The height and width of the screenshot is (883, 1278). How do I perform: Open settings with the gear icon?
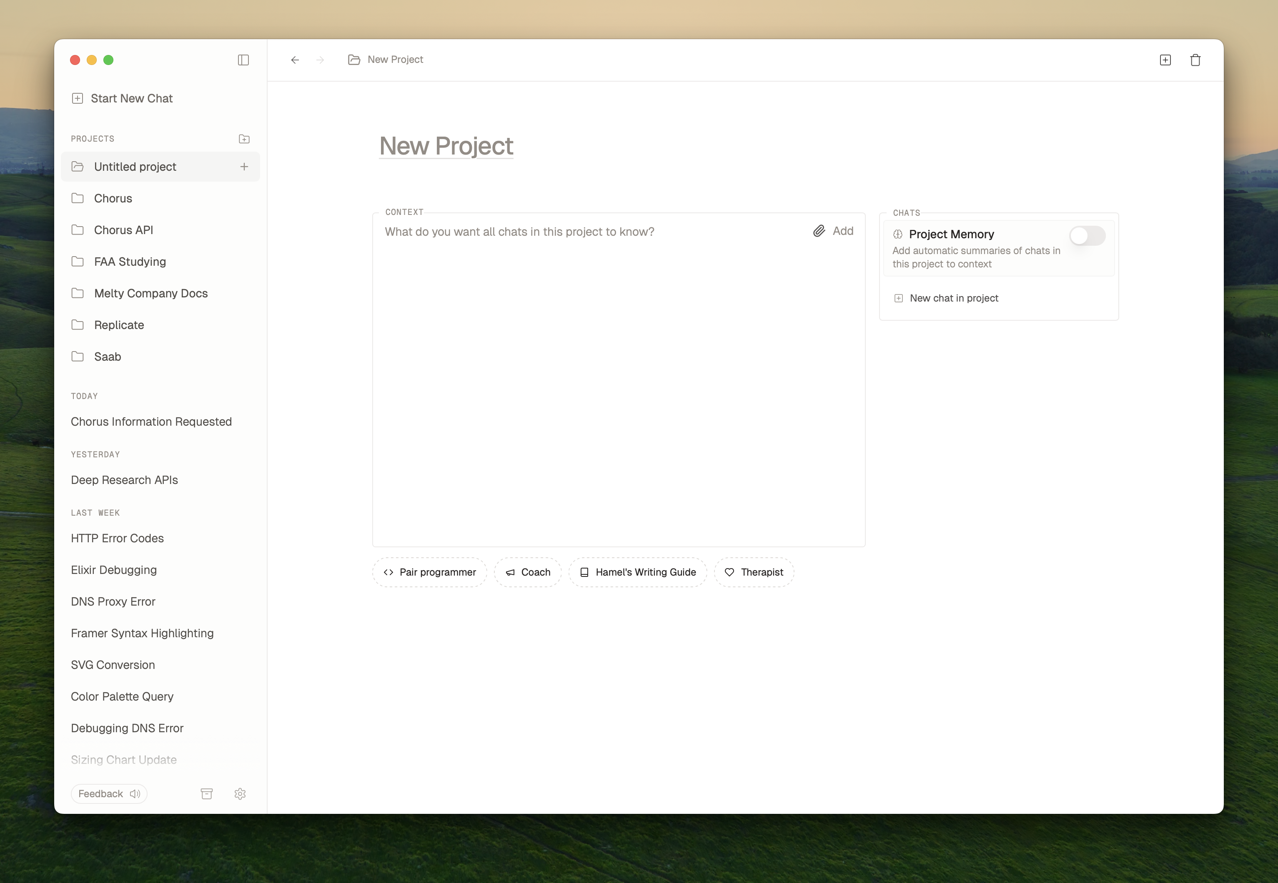coord(241,793)
